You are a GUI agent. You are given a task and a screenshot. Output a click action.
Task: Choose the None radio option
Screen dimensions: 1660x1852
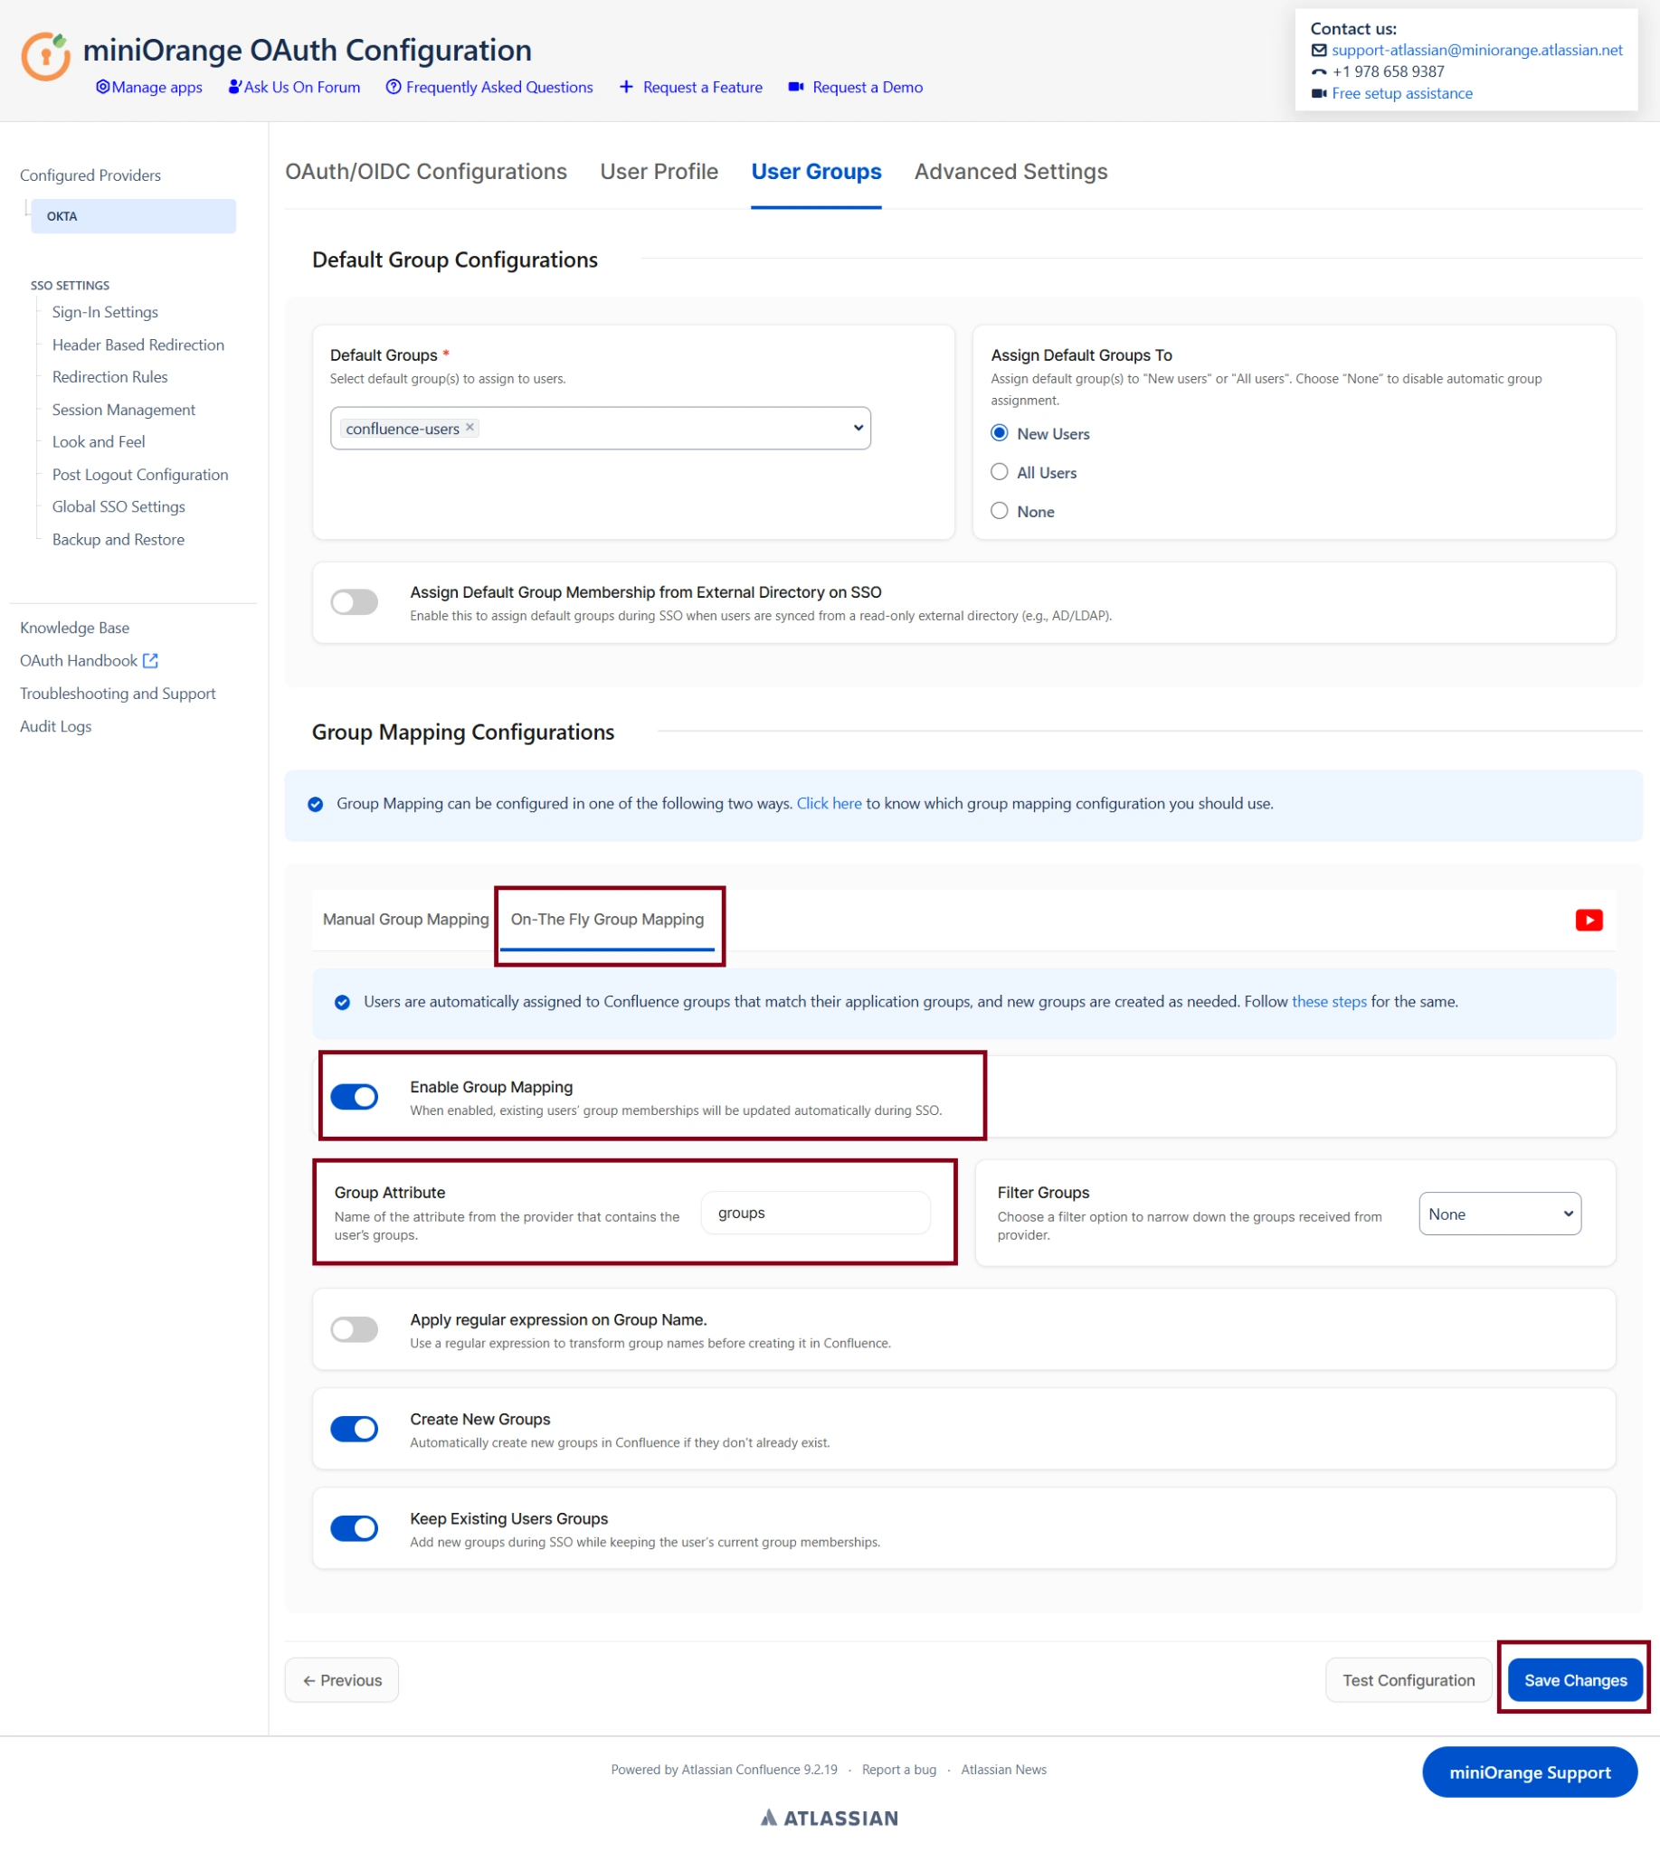(x=1000, y=511)
